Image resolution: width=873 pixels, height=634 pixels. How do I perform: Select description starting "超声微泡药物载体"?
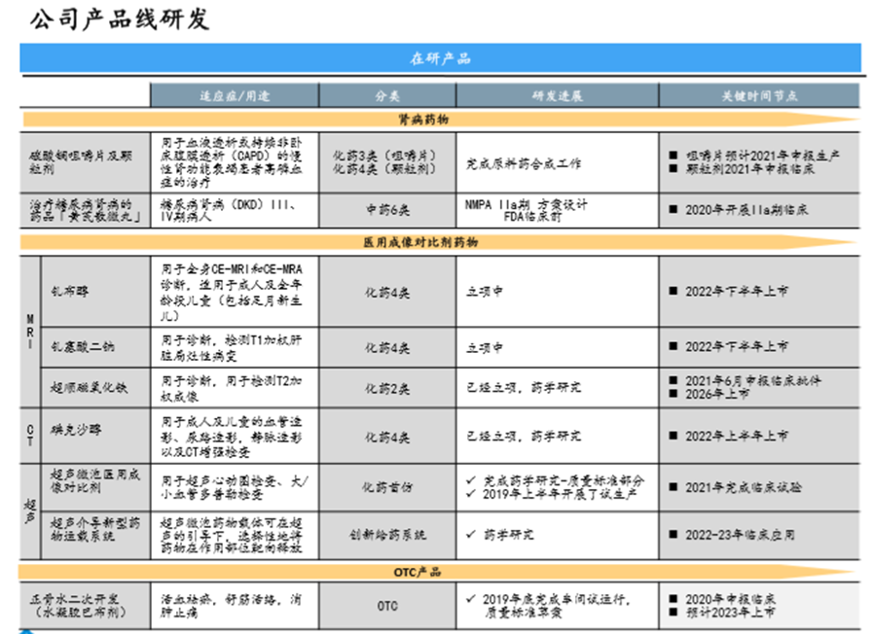pos(232,535)
